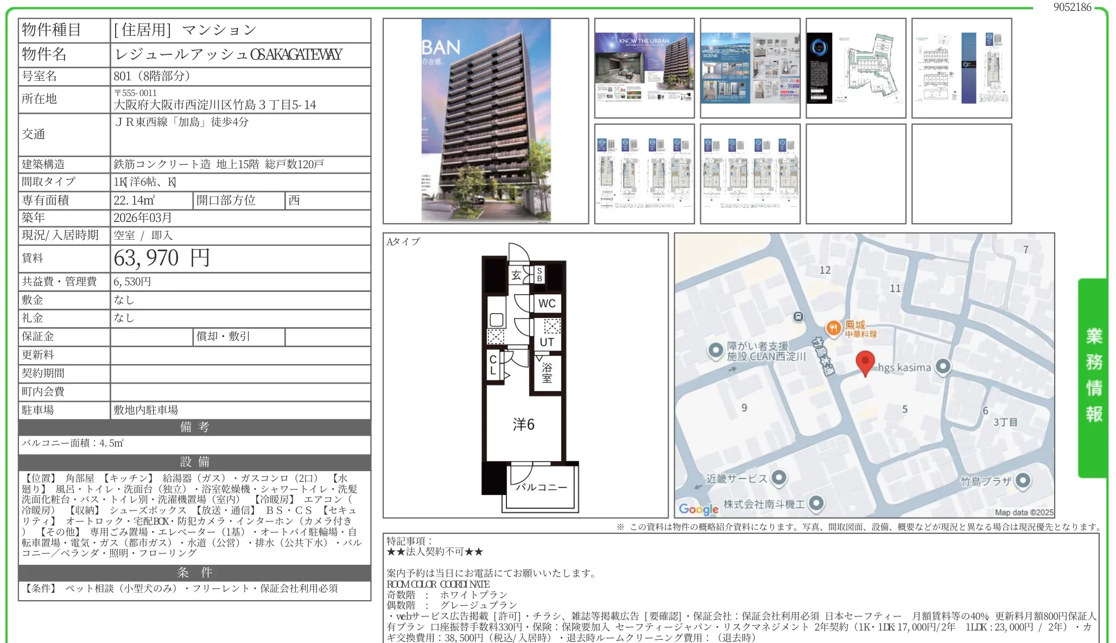
Task: Click the Google logo on the map
Action: (700, 509)
